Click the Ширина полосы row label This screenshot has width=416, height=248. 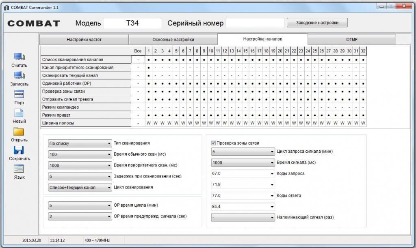point(86,123)
